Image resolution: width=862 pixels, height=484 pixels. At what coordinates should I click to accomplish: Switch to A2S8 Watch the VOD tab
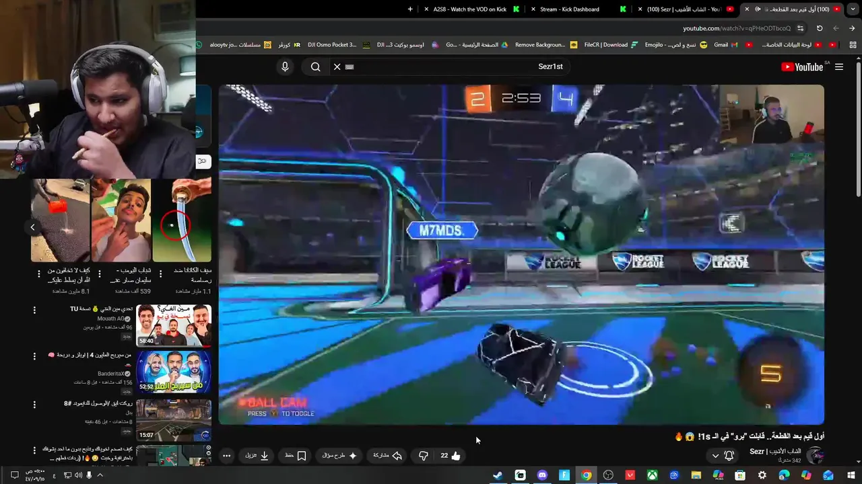[x=469, y=9]
